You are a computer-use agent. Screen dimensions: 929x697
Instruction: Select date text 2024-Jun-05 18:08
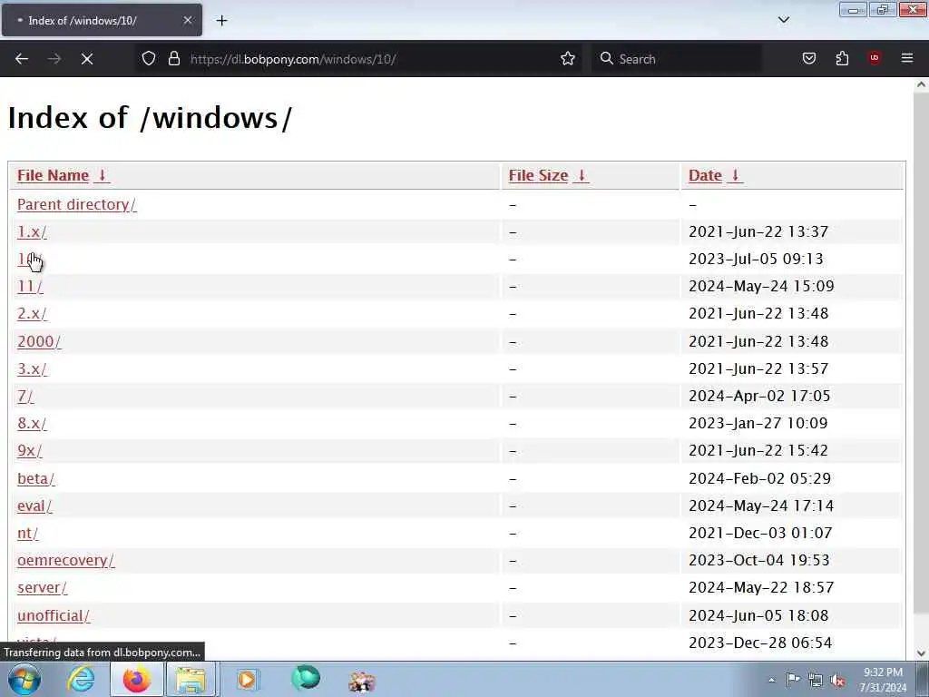coord(758,615)
